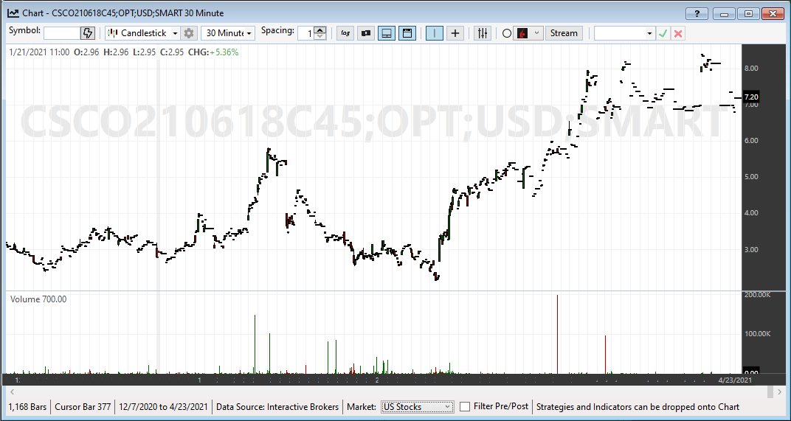Click into the Symbol input field
791x421 pixels.
pyautogui.click(x=62, y=33)
